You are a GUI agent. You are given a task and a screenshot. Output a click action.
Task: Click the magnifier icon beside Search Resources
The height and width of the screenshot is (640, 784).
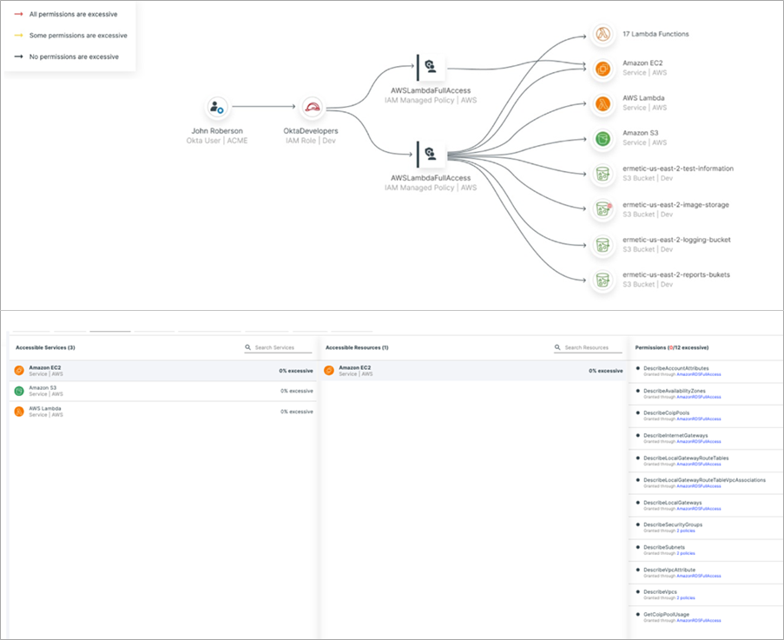[x=557, y=347]
